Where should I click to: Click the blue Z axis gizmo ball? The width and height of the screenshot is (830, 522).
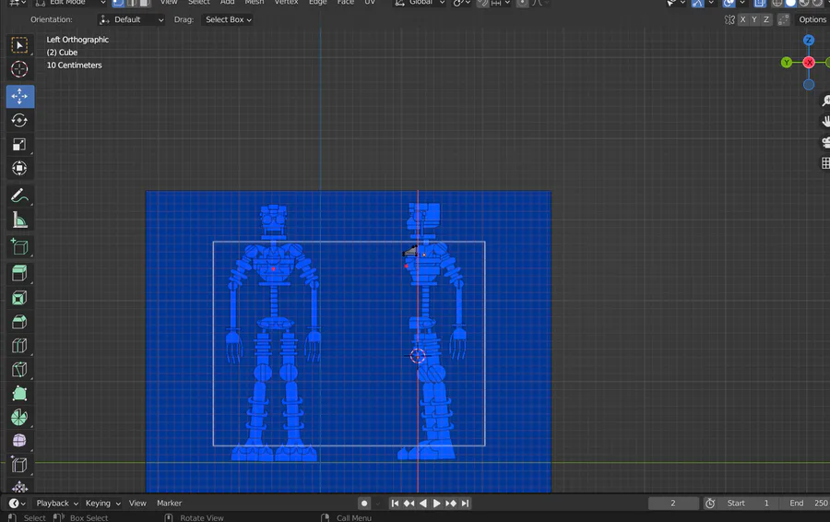tap(808, 41)
